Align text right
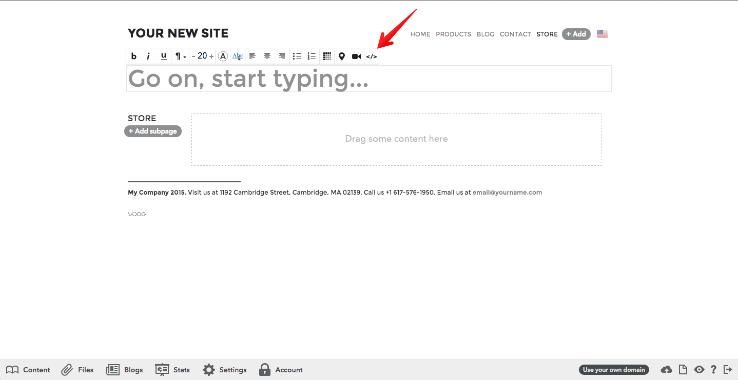Viewport: 738px width, 380px height. pos(282,56)
